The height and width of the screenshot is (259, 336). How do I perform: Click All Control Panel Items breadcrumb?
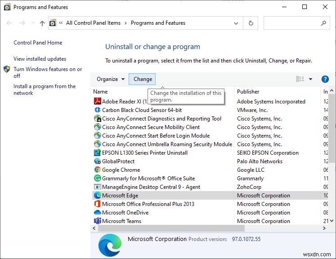point(93,23)
